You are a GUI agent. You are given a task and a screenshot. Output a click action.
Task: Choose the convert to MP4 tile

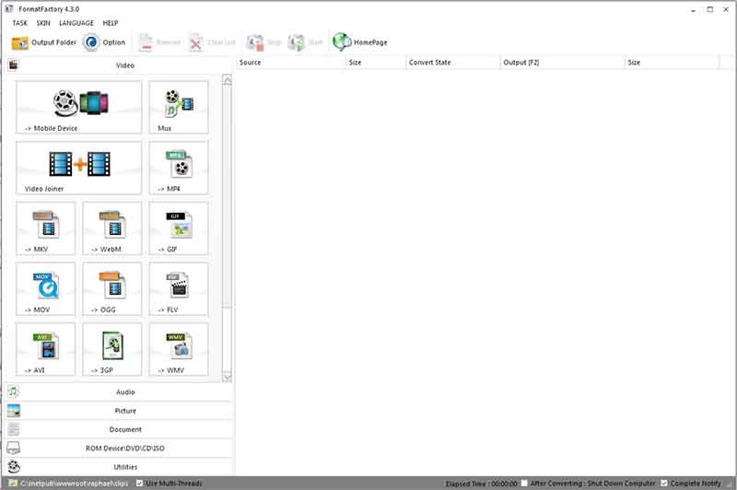(x=179, y=168)
